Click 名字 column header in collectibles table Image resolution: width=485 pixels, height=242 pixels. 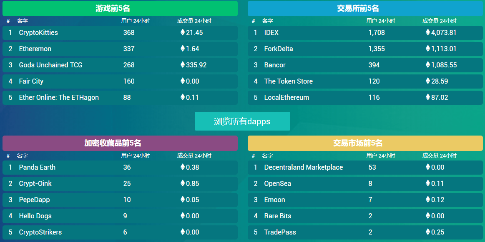[22, 156]
